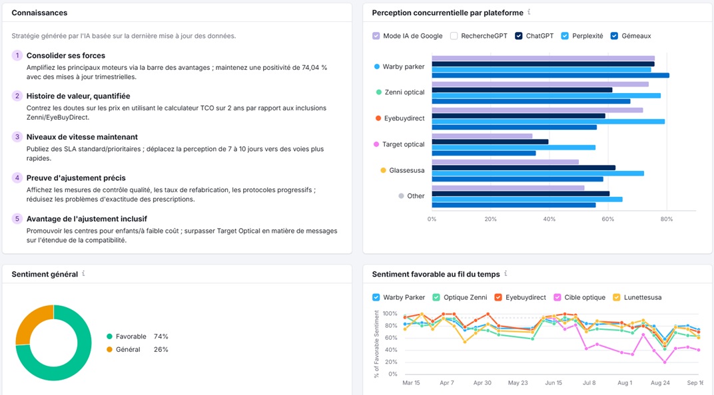Hide the Cible optique line series
The height and width of the screenshot is (395, 714).
point(557,297)
